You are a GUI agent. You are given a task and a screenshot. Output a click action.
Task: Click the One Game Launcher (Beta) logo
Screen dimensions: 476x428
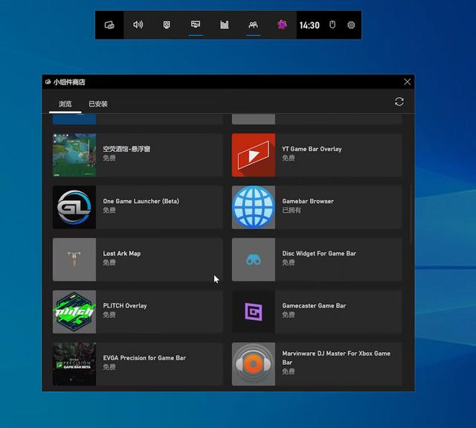pos(74,207)
